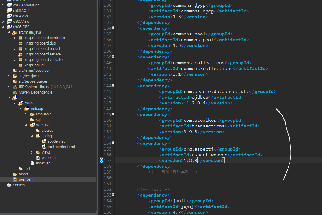Fold the dependency block at line 139

pyautogui.click(x=113, y=57)
